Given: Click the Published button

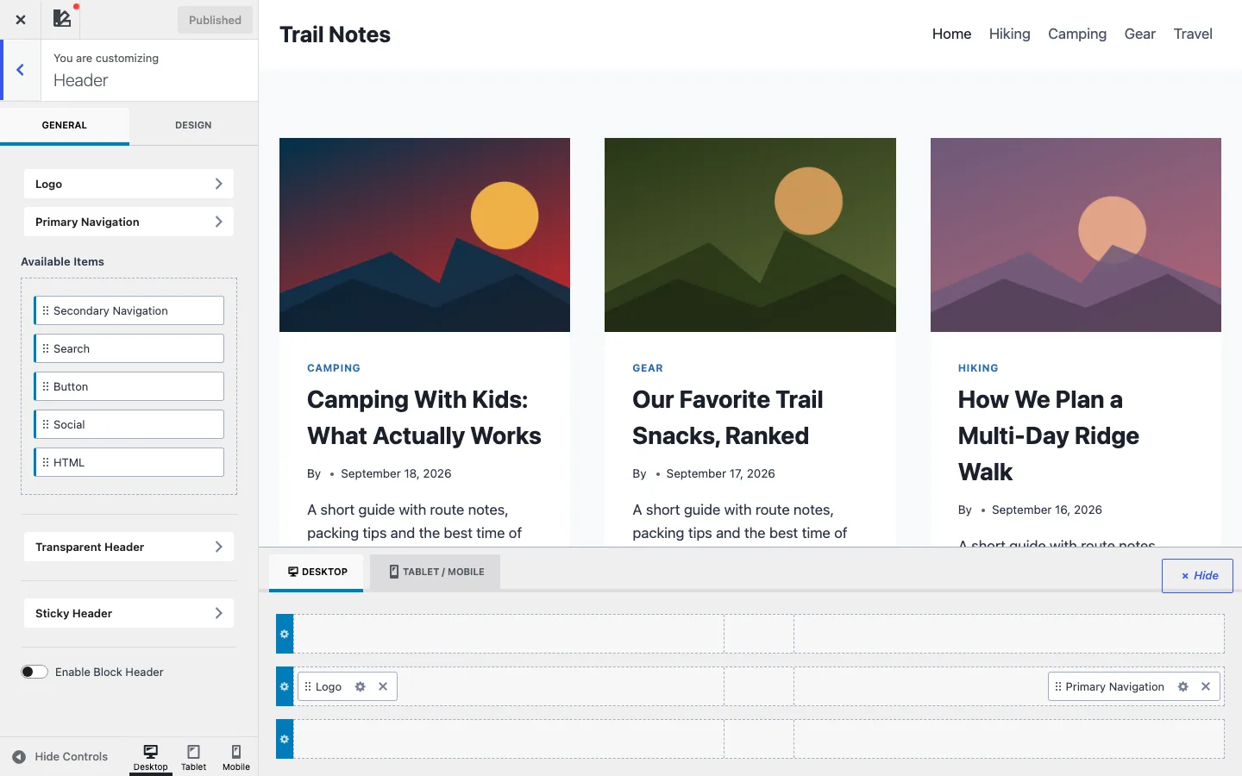Looking at the screenshot, I should click(x=215, y=20).
